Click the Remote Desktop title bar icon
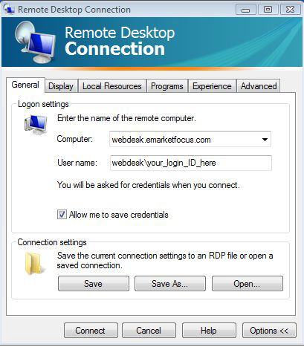The image size is (304, 347). click(9, 9)
